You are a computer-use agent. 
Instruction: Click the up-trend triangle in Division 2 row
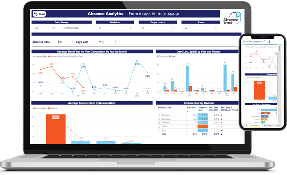221,119
